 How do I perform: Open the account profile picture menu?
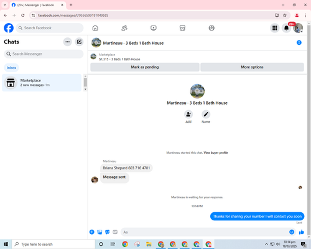[x=298, y=28]
